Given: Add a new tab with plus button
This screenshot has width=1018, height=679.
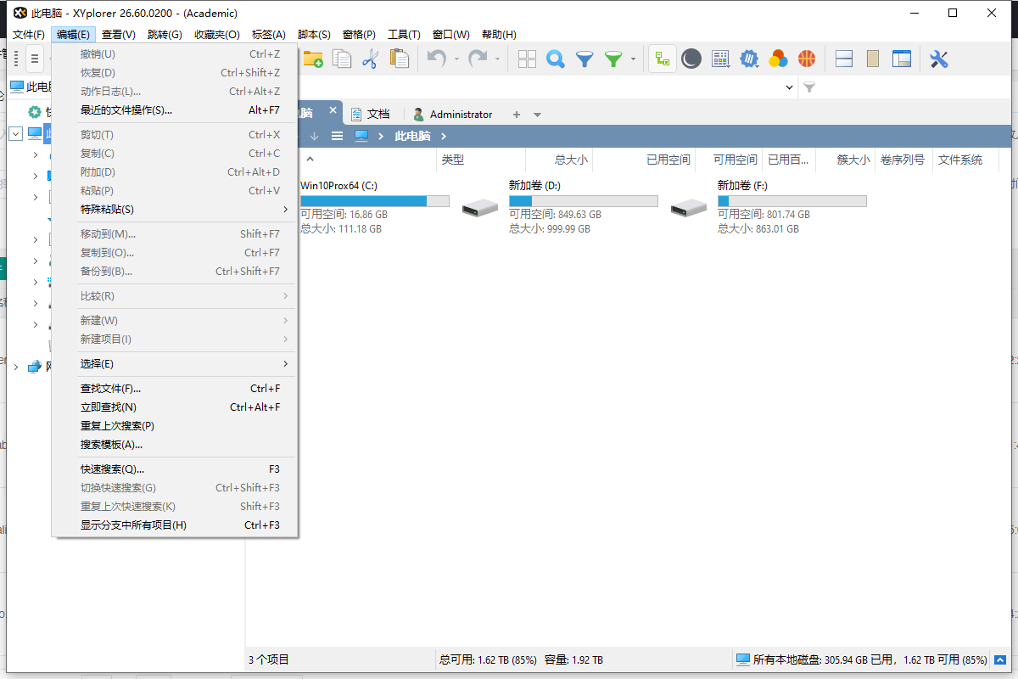Looking at the screenshot, I should (x=516, y=115).
